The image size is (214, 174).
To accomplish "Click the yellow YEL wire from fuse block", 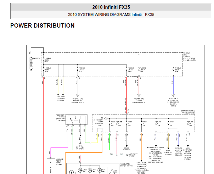I will coord(156,139).
